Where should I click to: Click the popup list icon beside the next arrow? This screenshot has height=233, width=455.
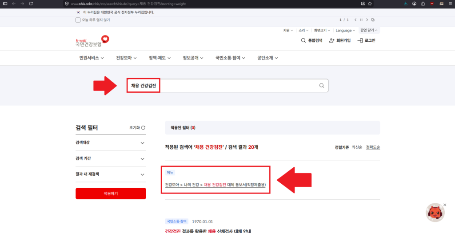coord(373,20)
